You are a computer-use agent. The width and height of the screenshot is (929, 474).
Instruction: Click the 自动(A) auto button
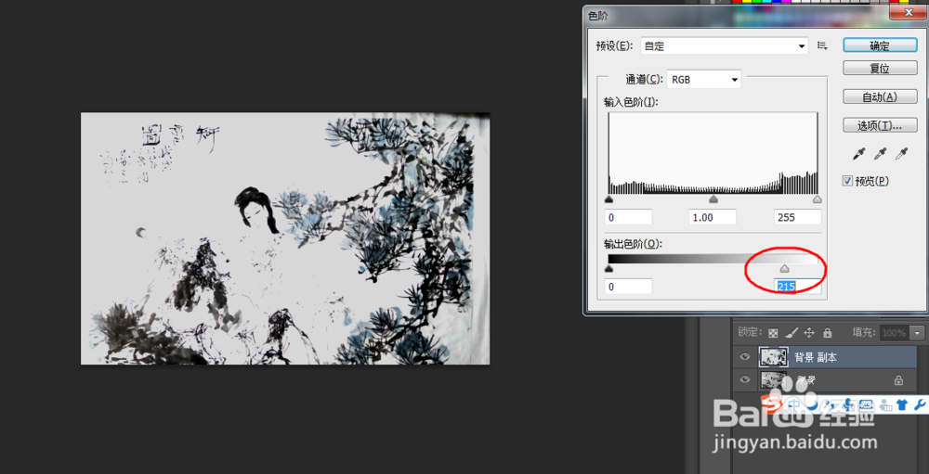(x=880, y=96)
